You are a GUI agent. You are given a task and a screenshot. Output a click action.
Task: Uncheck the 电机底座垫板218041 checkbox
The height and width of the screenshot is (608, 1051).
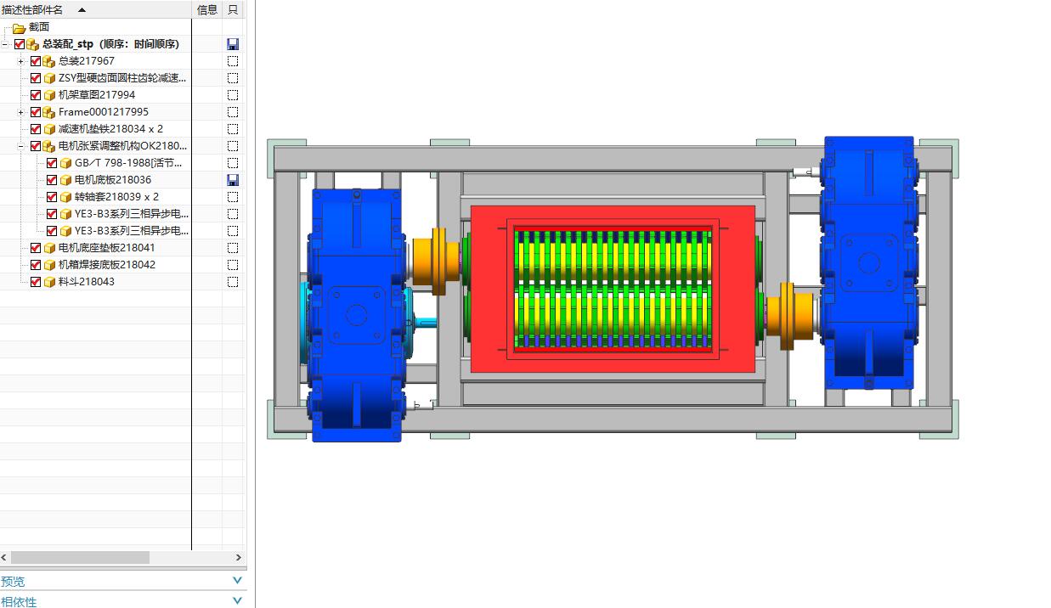pos(36,248)
